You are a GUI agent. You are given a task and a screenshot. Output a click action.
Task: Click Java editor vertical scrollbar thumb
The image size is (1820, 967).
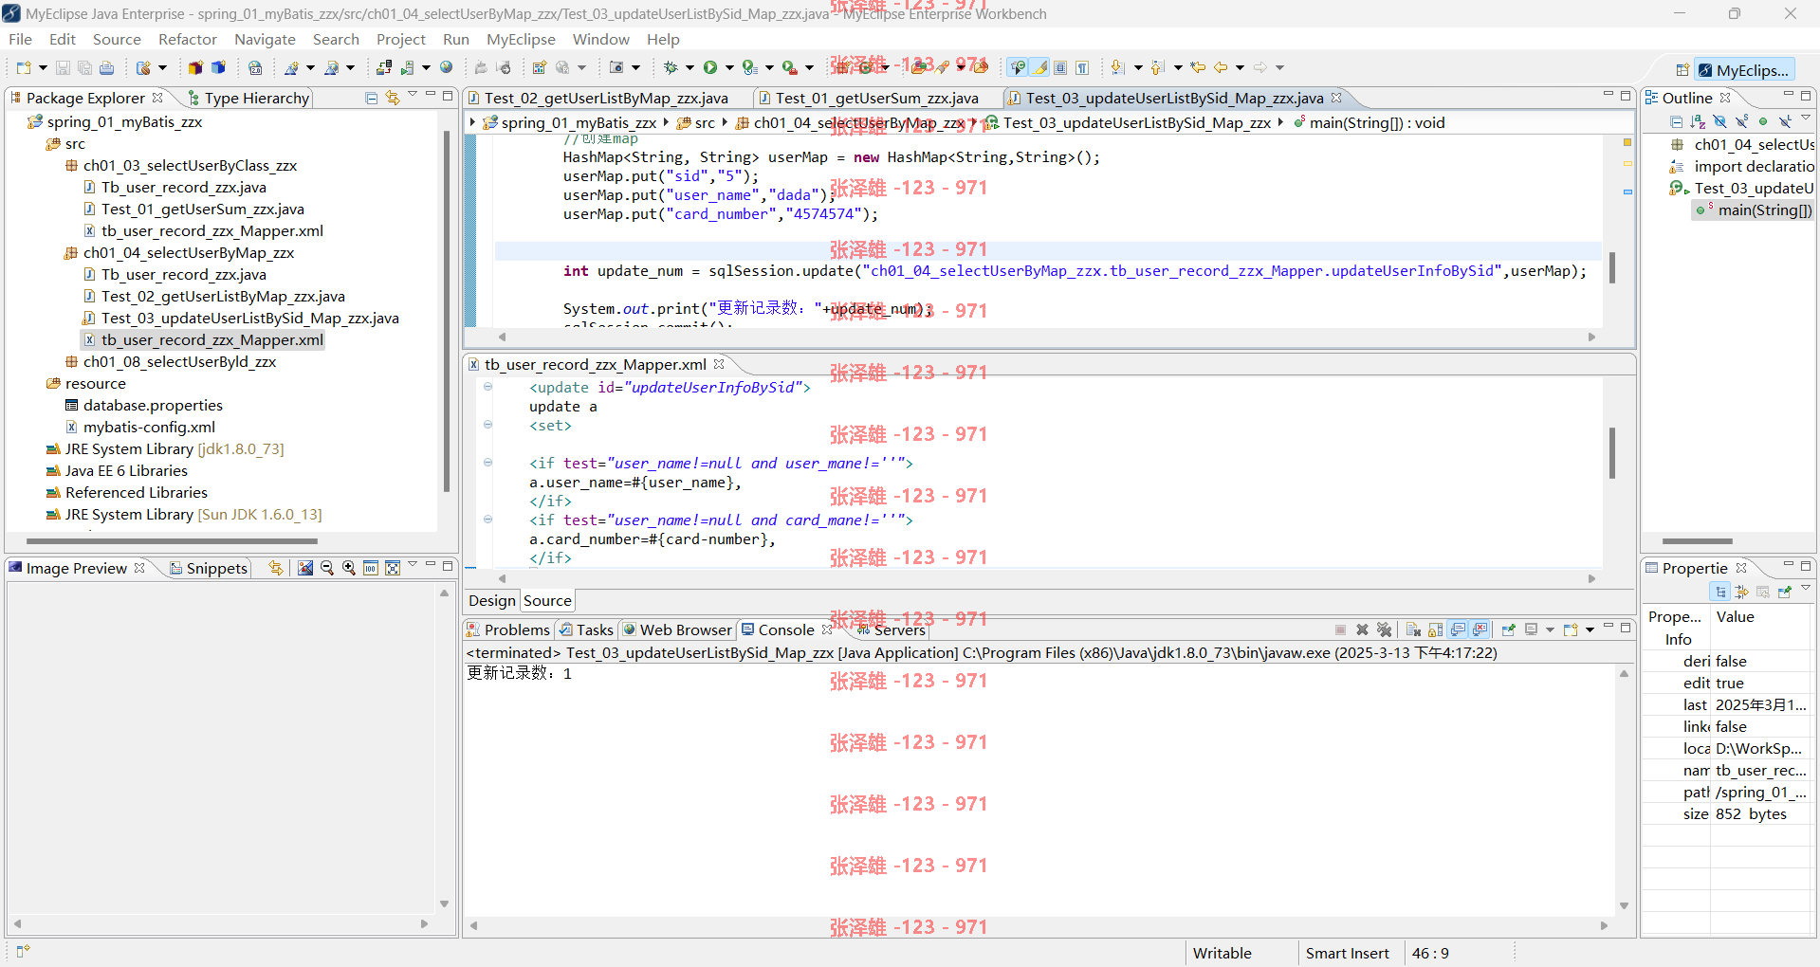pos(1611,268)
